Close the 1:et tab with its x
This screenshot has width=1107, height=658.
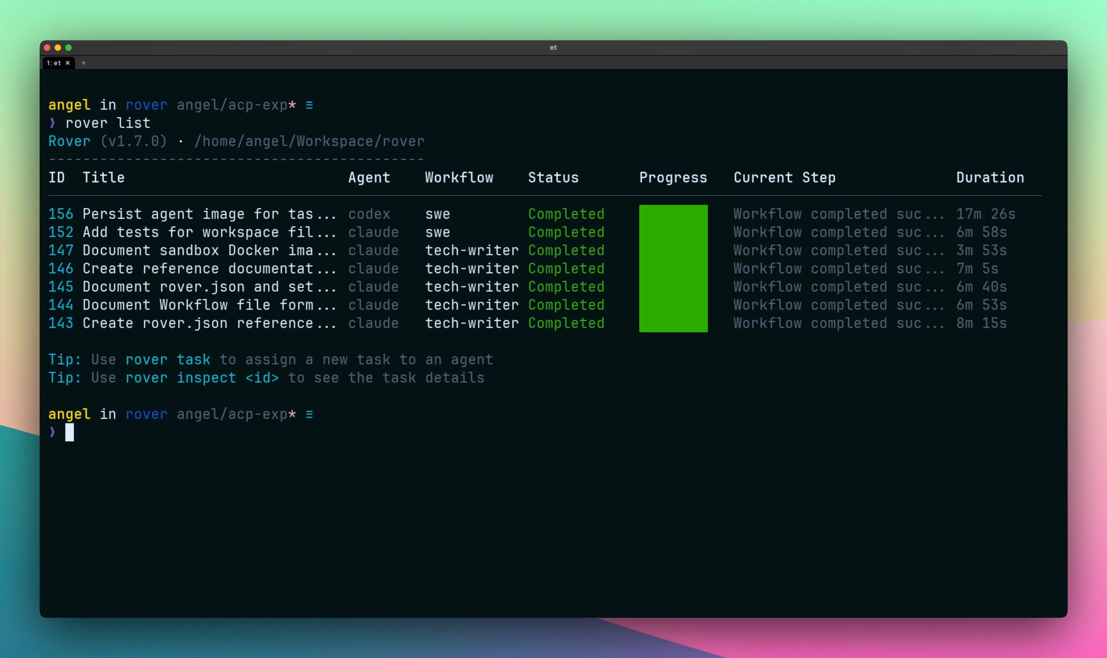pos(67,63)
